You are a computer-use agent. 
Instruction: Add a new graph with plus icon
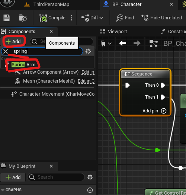point(90,190)
